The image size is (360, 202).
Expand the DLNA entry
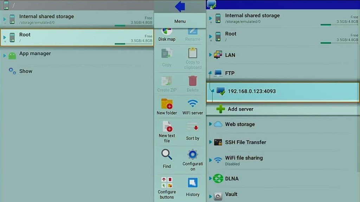point(210,178)
